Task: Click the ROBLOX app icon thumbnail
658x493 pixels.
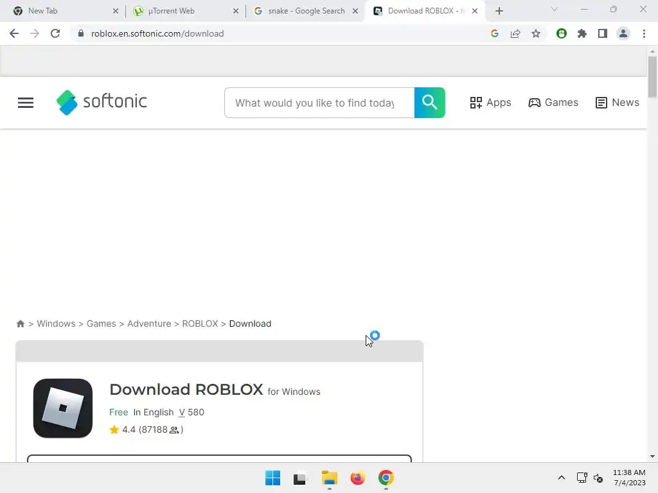Action: tap(63, 408)
